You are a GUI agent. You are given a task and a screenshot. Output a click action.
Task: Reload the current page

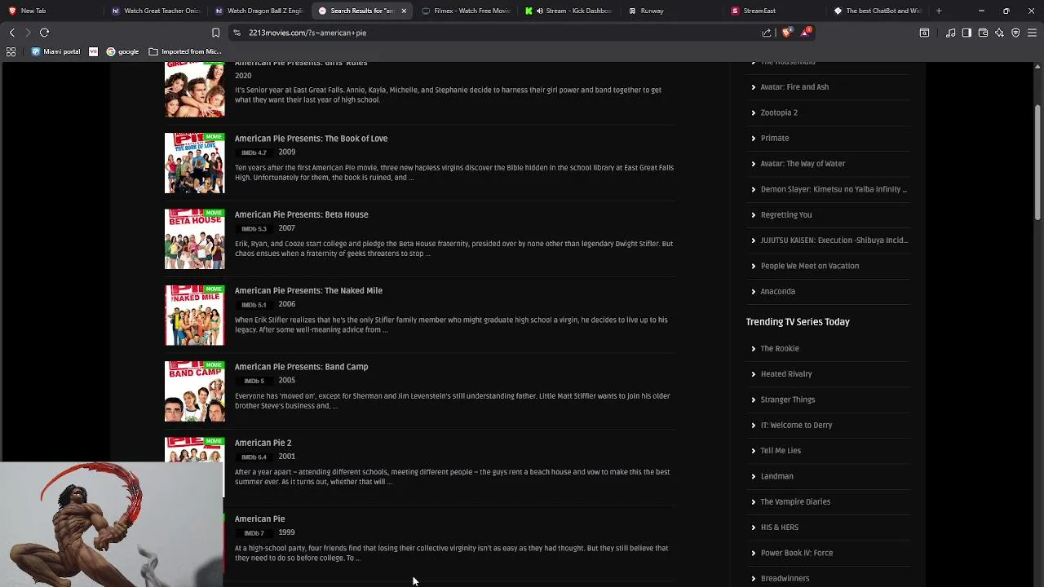pyautogui.click(x=45, y=33)
